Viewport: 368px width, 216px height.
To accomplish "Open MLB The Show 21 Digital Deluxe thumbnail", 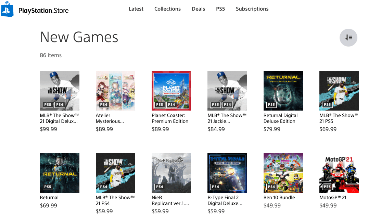I will (60, 91).
